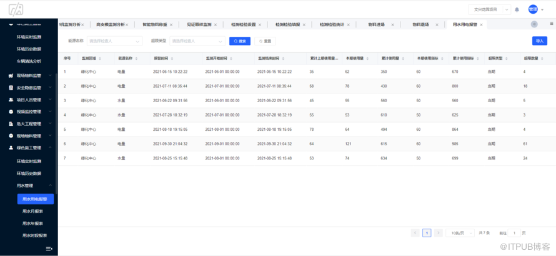Open the 超限类型 select dropdown
Screen dimensions: 556x256
tap(196, 41)
